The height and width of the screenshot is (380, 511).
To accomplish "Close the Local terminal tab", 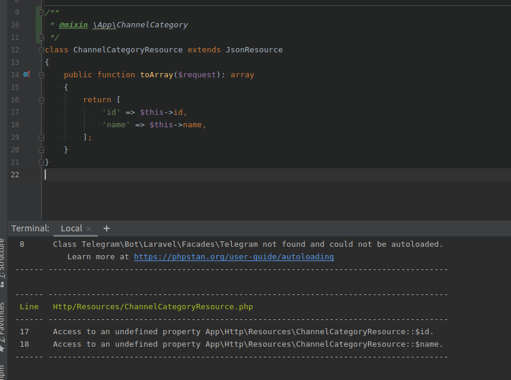I will tap(89, 229).
